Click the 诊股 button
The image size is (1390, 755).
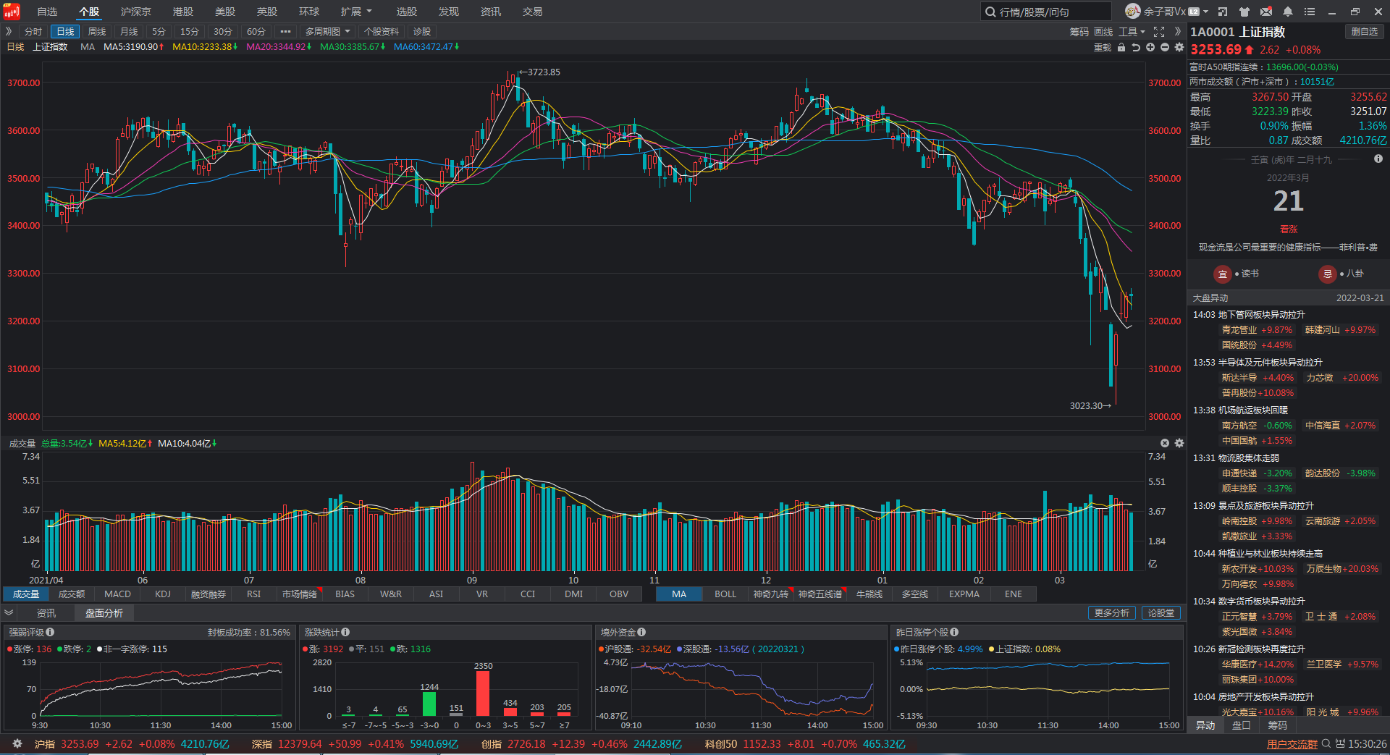pyautogui.click(x=422, y=32)
